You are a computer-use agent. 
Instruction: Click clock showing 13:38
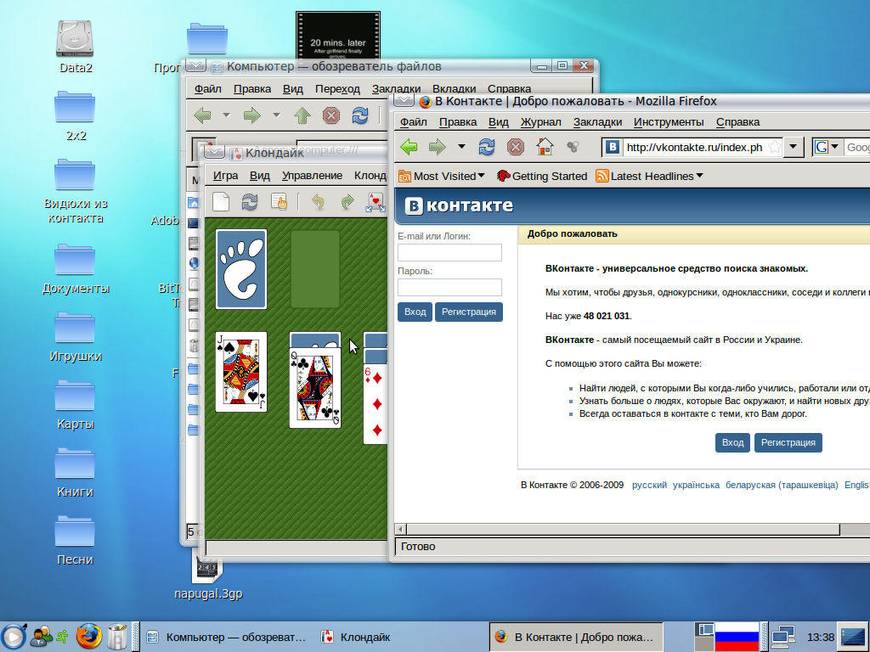click(x=820, y=637)
